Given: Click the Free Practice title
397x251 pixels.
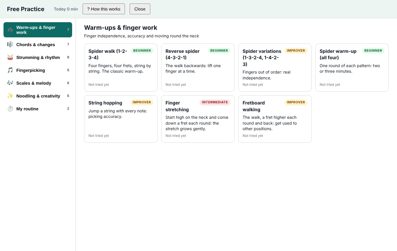Looking at the screenshot, I should [26, 9].
